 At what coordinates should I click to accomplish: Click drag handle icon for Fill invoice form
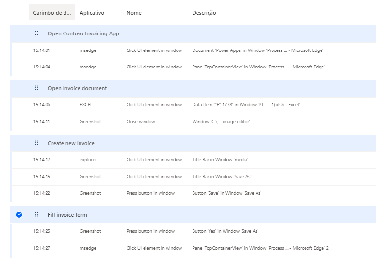coord(36,214)
